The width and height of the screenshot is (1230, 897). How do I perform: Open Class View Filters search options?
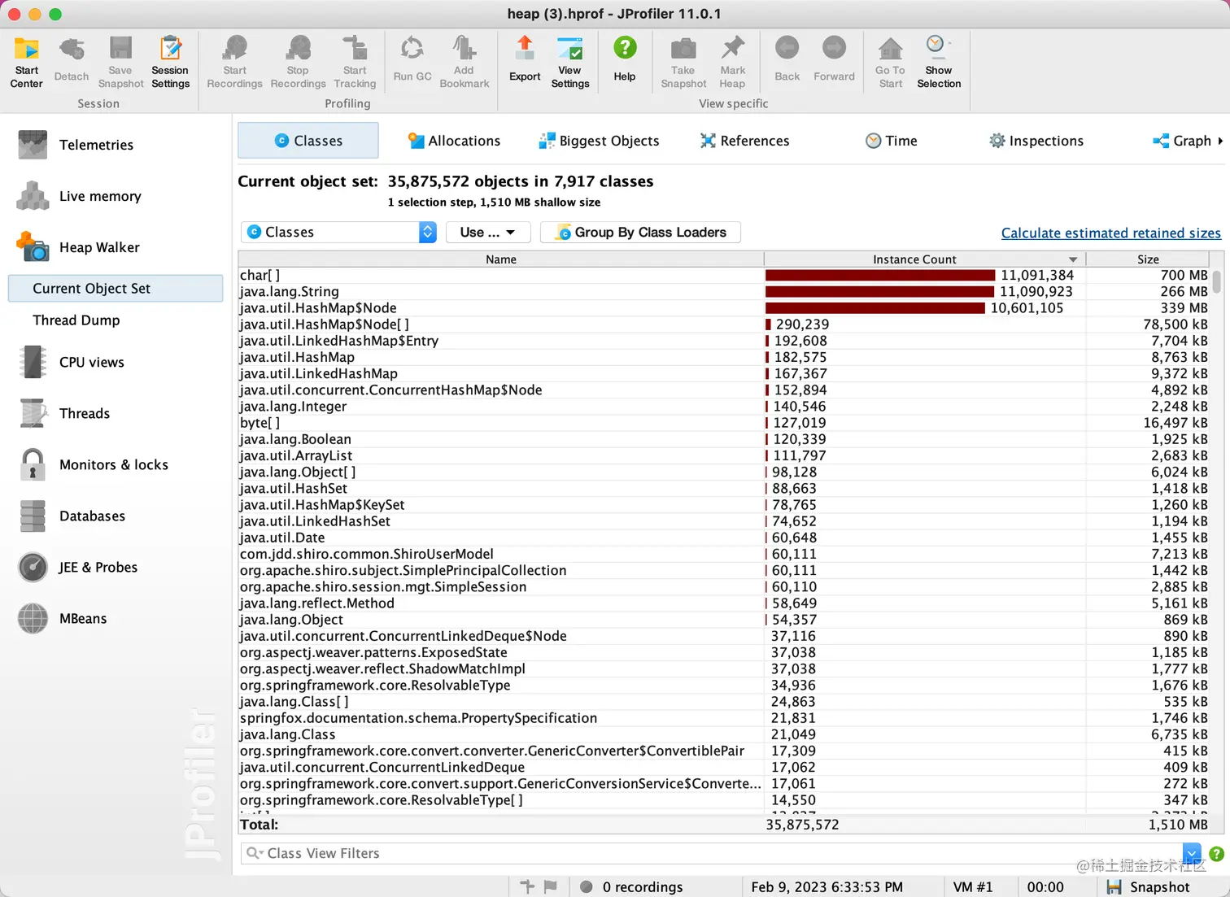(x=255, y=853)
